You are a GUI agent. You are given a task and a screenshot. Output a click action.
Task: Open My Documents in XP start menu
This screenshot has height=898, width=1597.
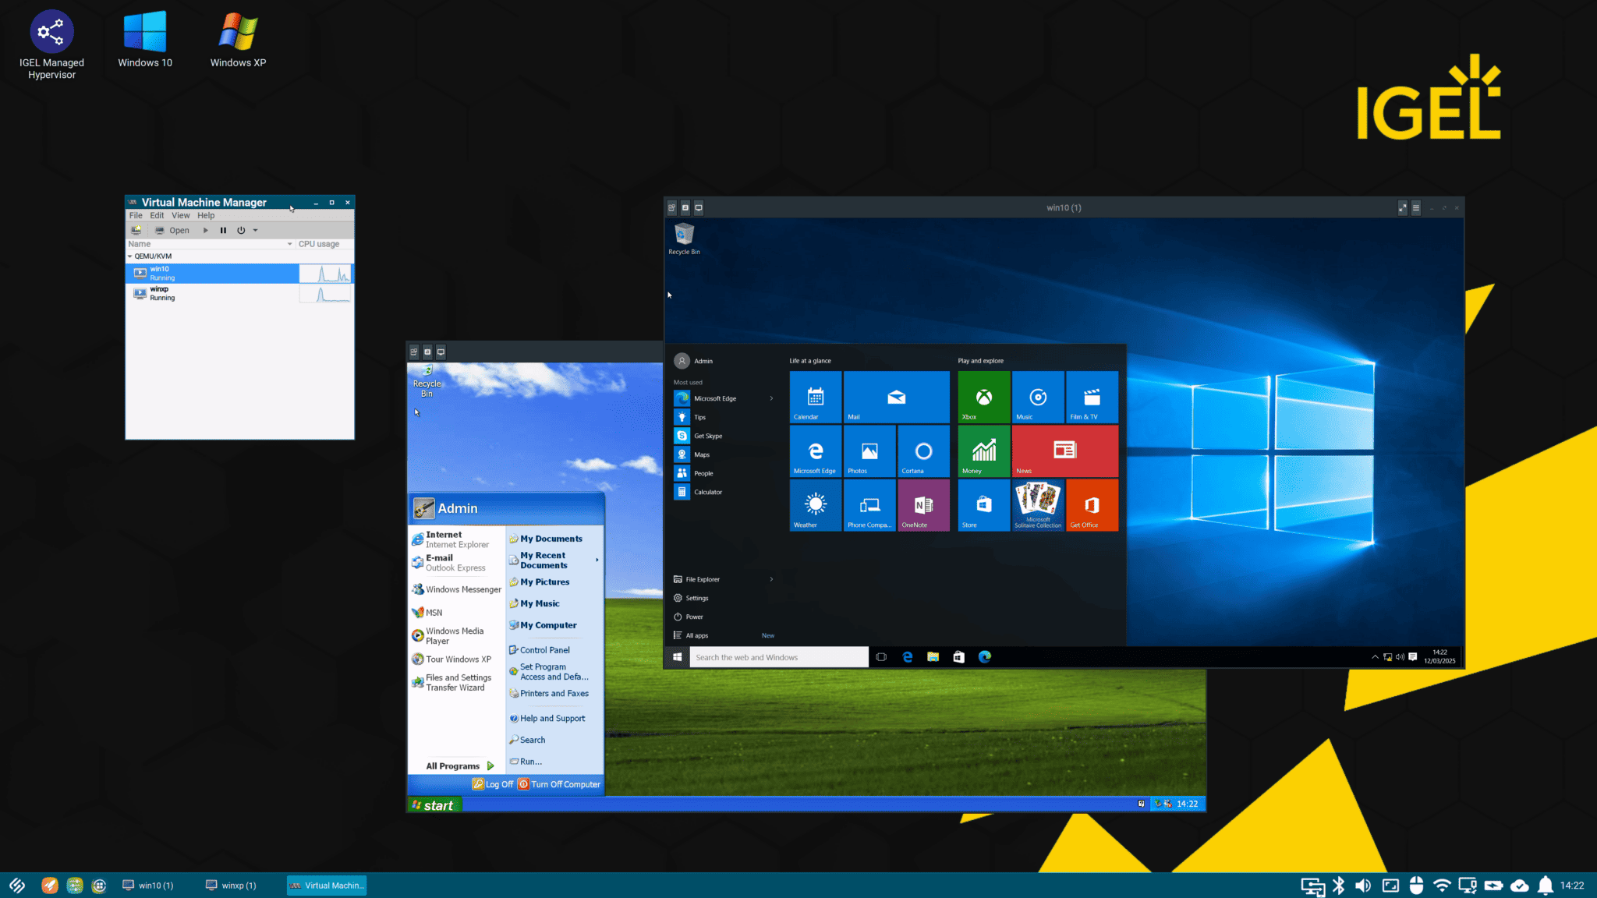pos(546,539)
